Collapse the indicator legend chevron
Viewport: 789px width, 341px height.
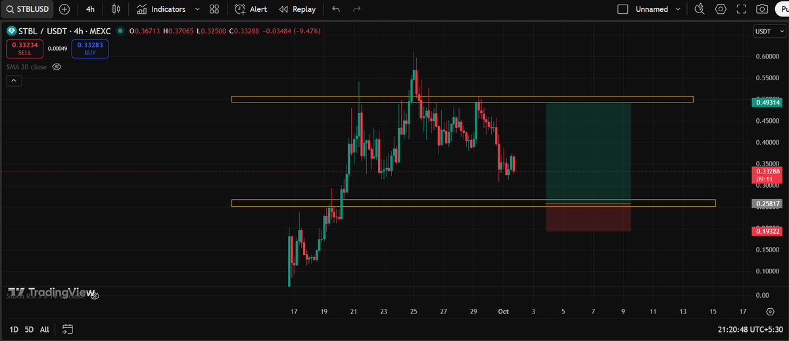pos(14,81)
